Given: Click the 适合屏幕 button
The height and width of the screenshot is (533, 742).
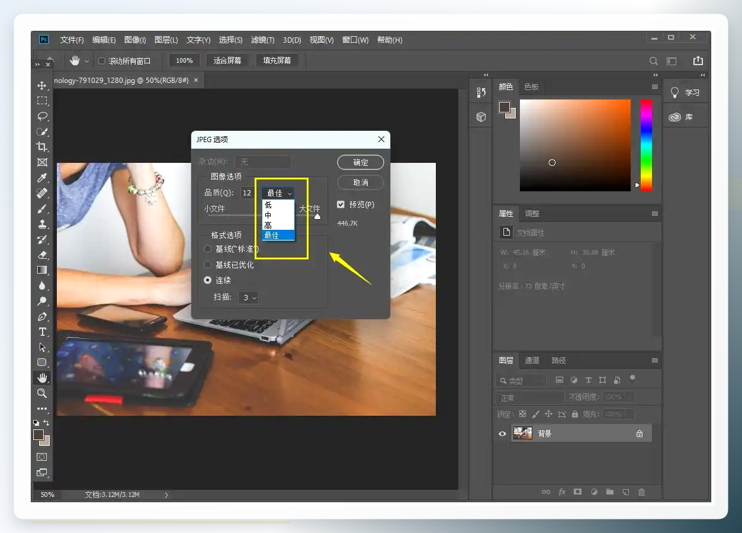Looking at the screenshot, I should 227,60.
